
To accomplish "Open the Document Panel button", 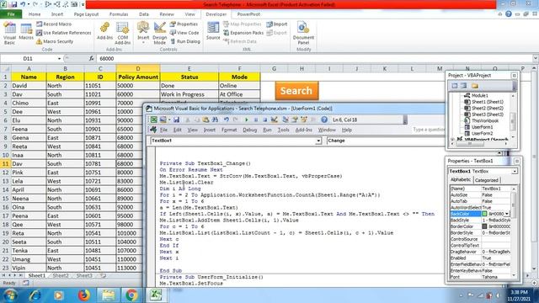I will coord(303,33).
